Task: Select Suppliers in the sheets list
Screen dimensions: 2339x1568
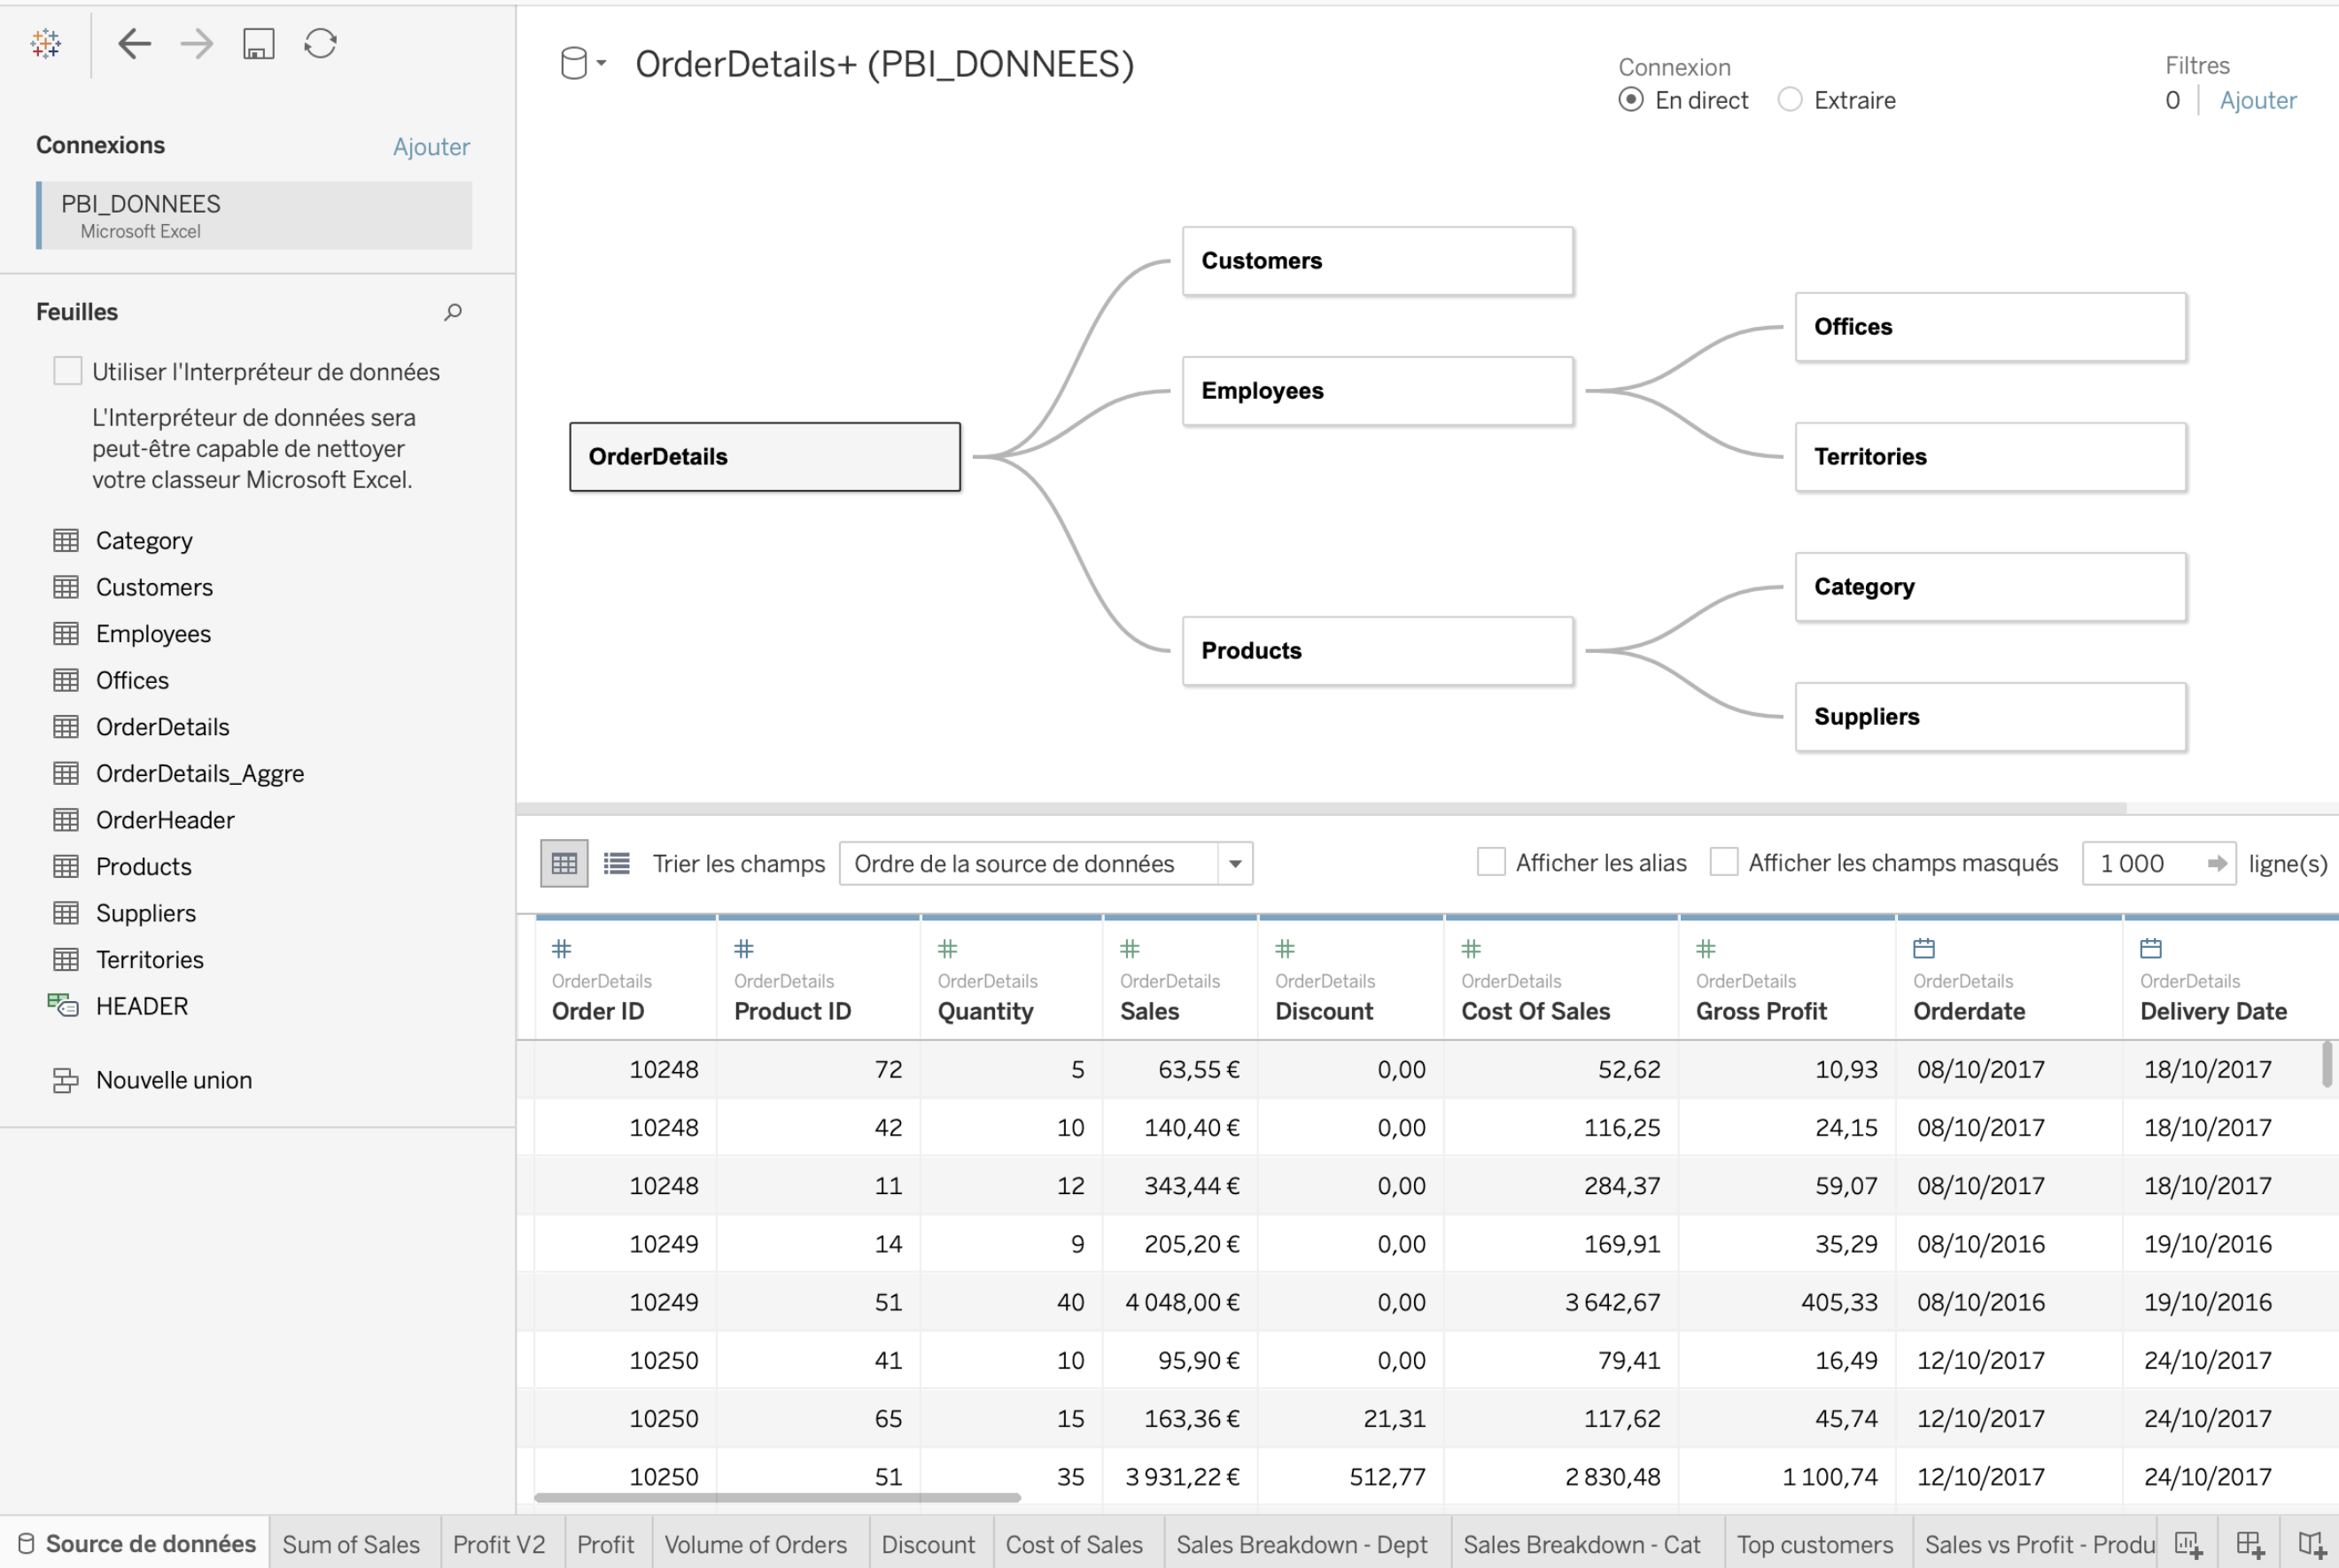Action: click(x=146, y=913)
